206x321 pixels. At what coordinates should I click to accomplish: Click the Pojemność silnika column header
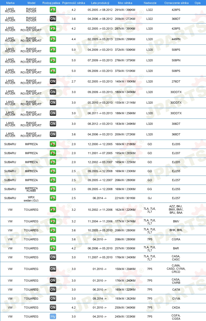(73, 3)
